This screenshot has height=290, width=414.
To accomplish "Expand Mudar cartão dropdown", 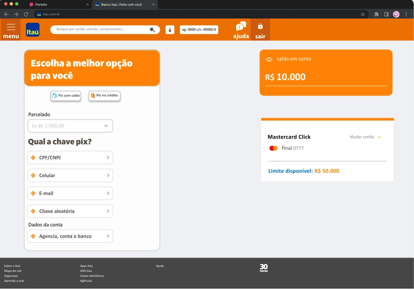I will coord(365,137).
